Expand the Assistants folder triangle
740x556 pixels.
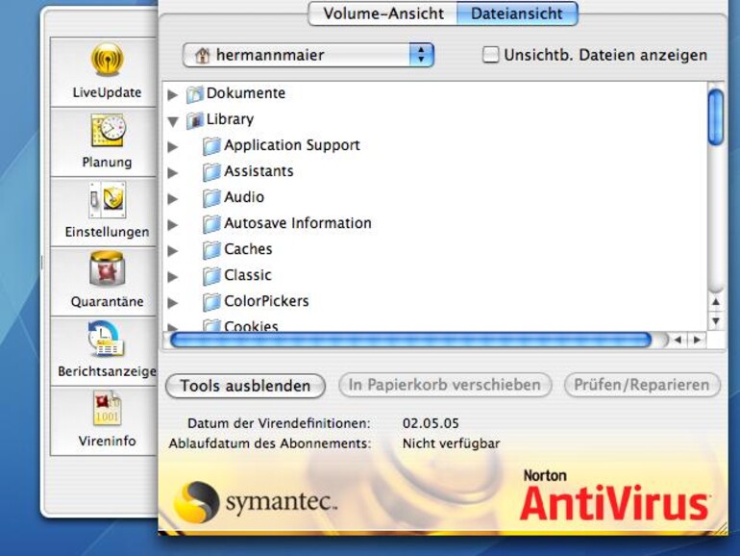173,172
